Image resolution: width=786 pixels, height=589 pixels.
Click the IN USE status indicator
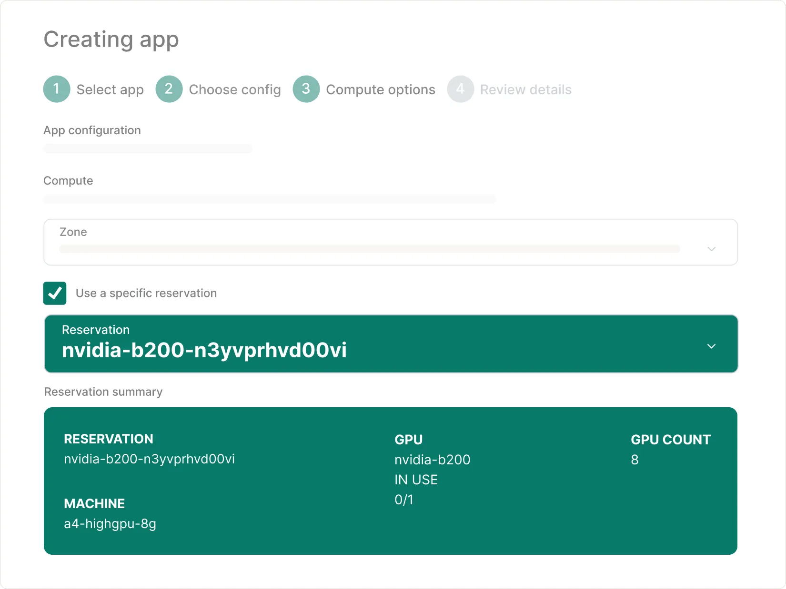pyautogui.click(x=416, y=480)
